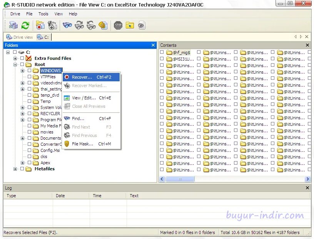Click the Find Next binoculars toolbar icon
This screenshot has height=239, width=314.
pyautogui.click(x=79, y=25)
